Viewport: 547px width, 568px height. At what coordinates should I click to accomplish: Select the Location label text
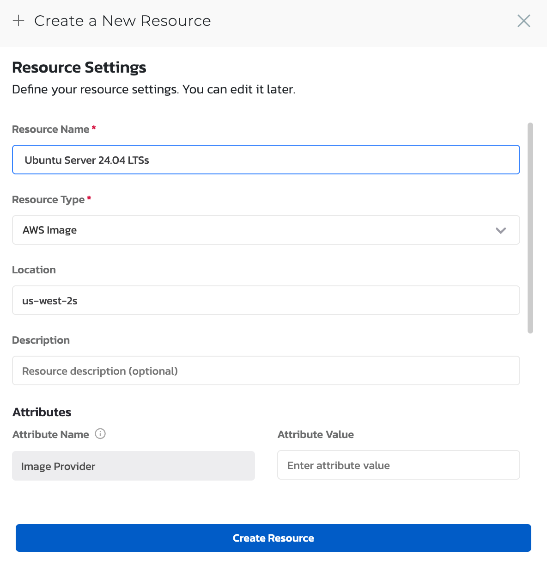(34, 270)
